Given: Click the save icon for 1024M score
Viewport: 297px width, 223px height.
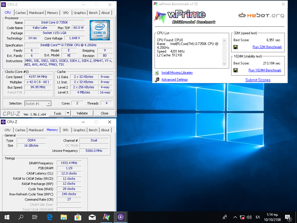Looking at the screenshot, I should click(x=236, y=70).
